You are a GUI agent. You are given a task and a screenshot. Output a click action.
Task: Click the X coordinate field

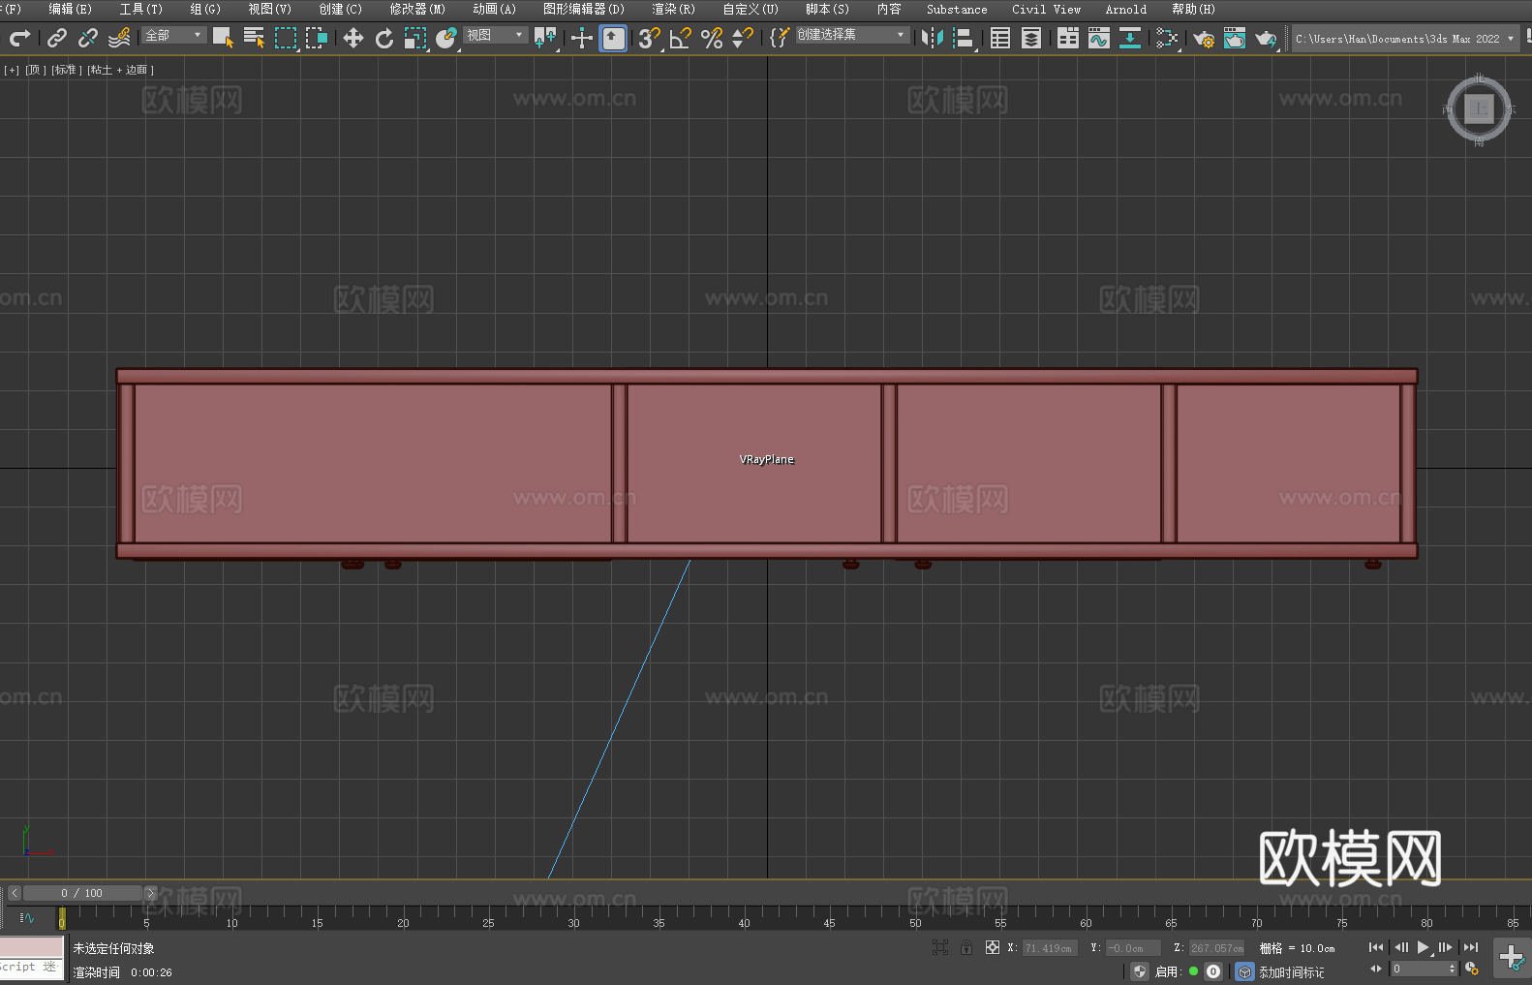tap(1050, 948)
